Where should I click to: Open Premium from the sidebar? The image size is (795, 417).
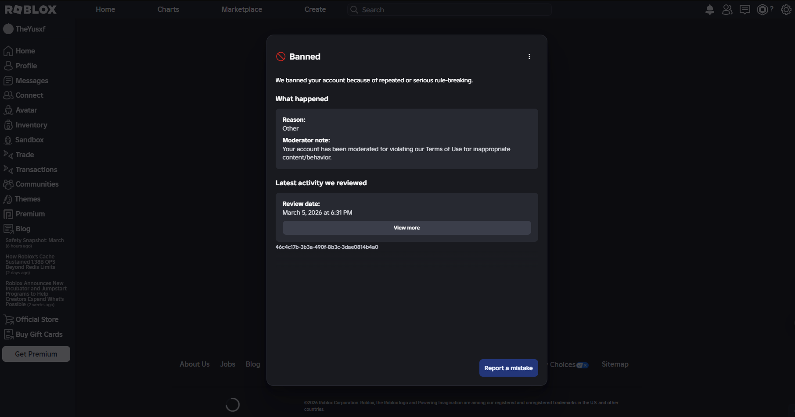24,214
